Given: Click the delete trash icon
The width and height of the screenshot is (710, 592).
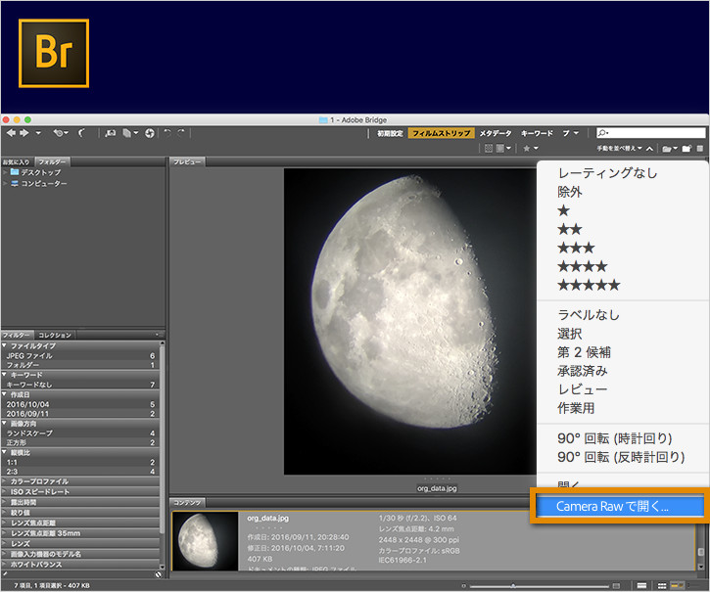Looking at the screenshot, I should click(700, 149).
